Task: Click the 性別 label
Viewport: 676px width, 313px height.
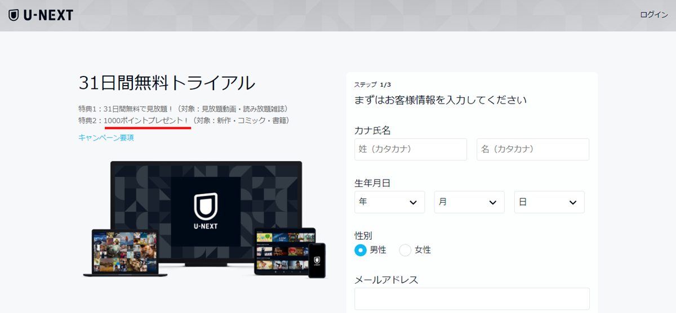Action: pyautogui.click(x=363, y=235)
